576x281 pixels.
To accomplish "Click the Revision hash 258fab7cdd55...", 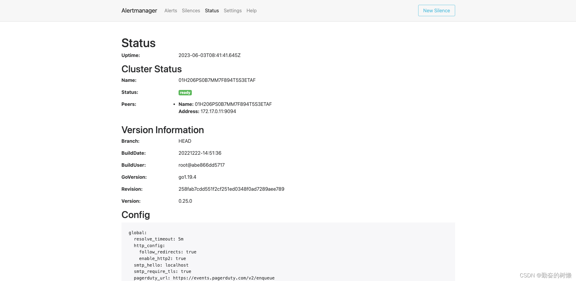I will (231, 189).
